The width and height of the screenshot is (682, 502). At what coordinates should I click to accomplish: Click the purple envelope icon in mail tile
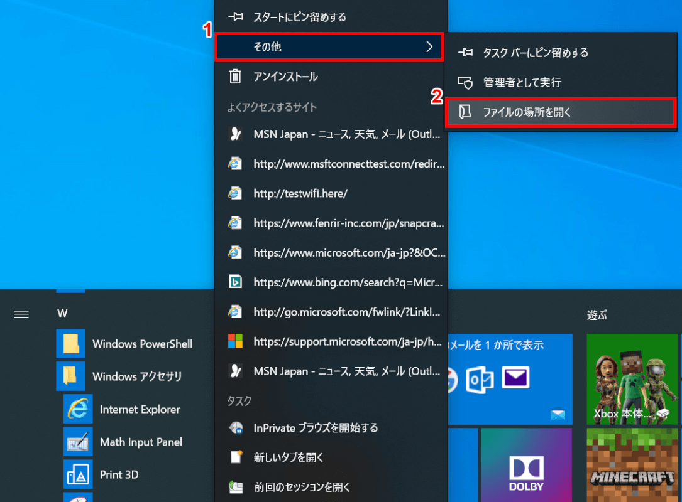(x=515, y=377)
